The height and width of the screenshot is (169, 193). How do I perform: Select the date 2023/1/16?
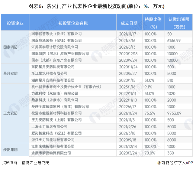127,87
